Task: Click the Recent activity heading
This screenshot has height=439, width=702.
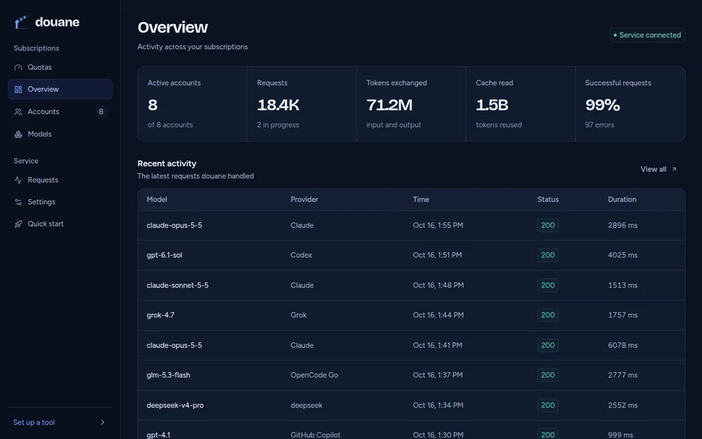Action: (x=167, y=164)
